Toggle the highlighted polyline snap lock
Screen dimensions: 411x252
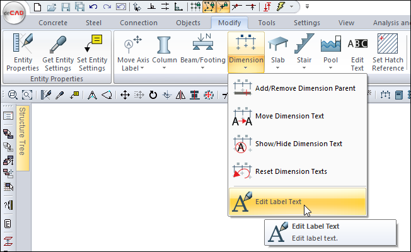pyautogui.click(x=209, y=7)
